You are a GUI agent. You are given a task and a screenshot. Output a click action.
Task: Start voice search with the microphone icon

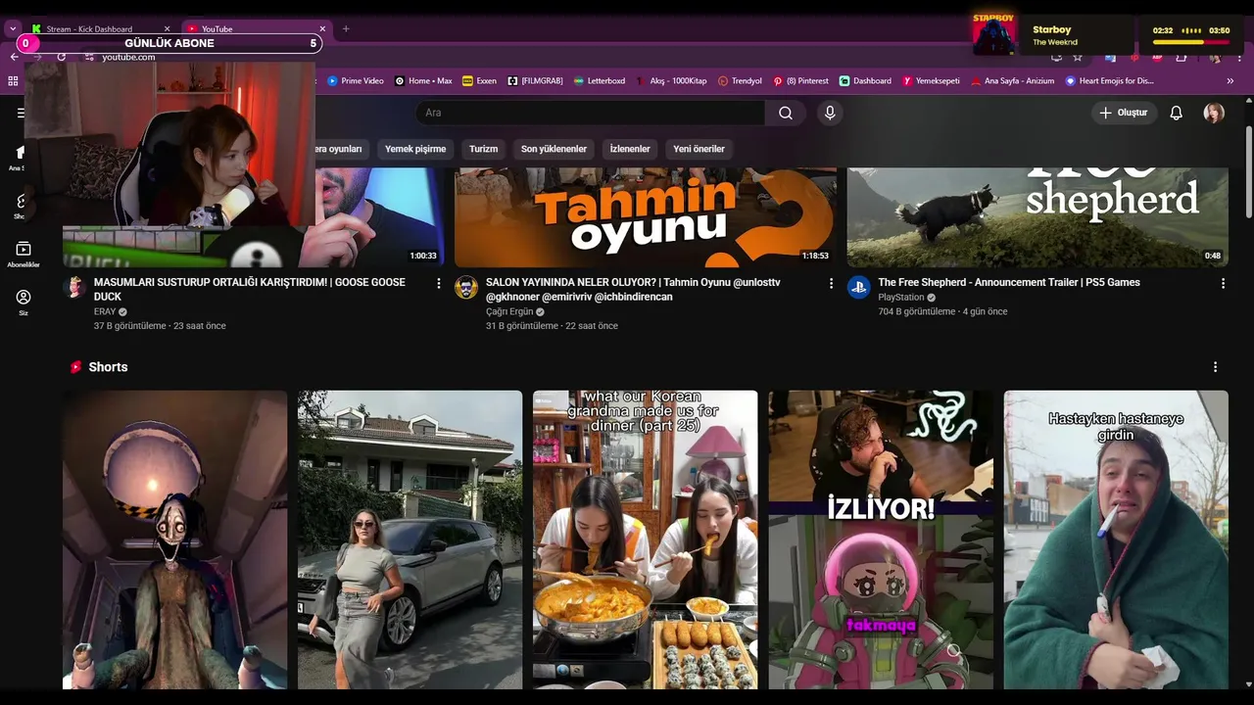point(830,113)
